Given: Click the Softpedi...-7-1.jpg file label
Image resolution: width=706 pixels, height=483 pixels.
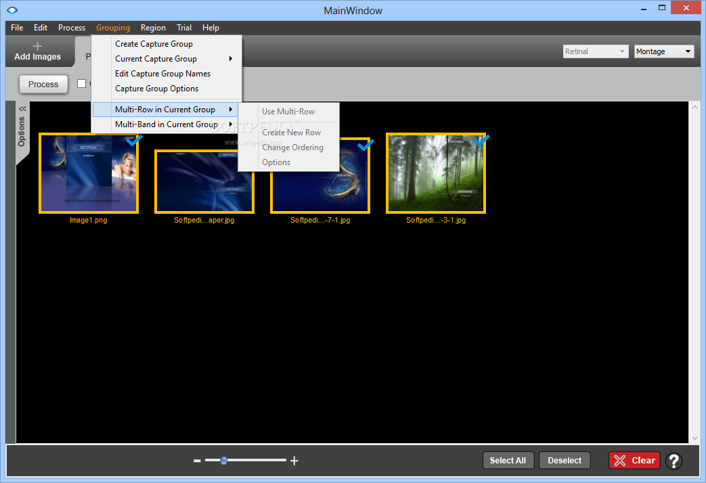Looking at the screenshot, I should pyautogui.click(x=320, y=220).
